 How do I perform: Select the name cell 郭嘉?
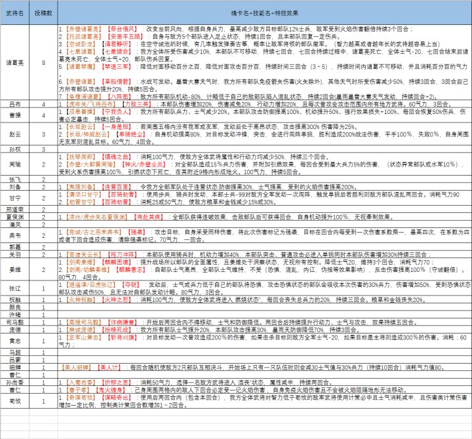14,247
